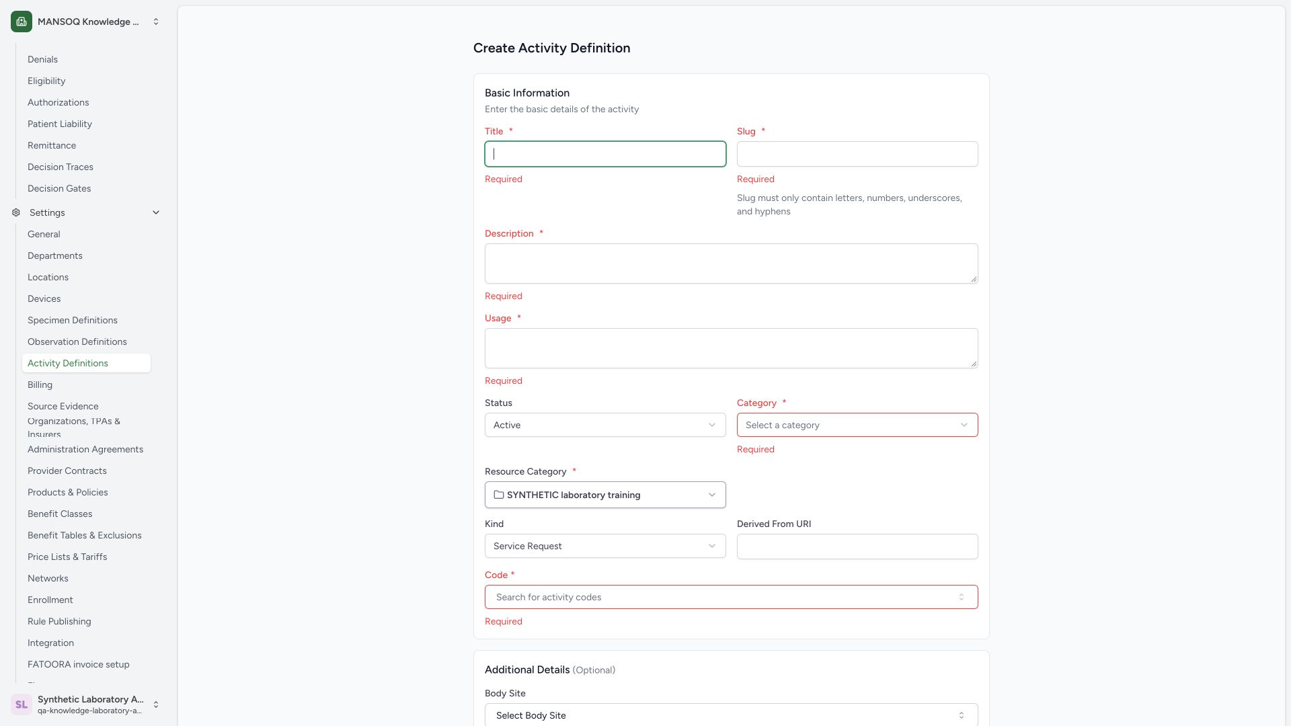The width and height of the screenshot is (1291, 726).
Task: Select Activity Definitions in sidebar
Action: pos(86,363)
